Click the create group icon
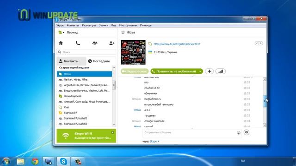296x166 pixels. (x=95, y=43)
